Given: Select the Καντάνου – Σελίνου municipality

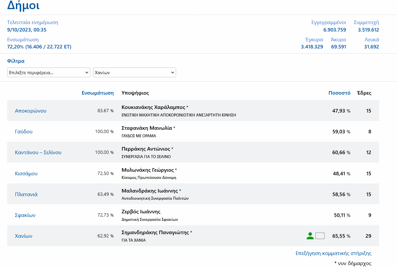Looking at the screenshot, I should tap(38, 153).
